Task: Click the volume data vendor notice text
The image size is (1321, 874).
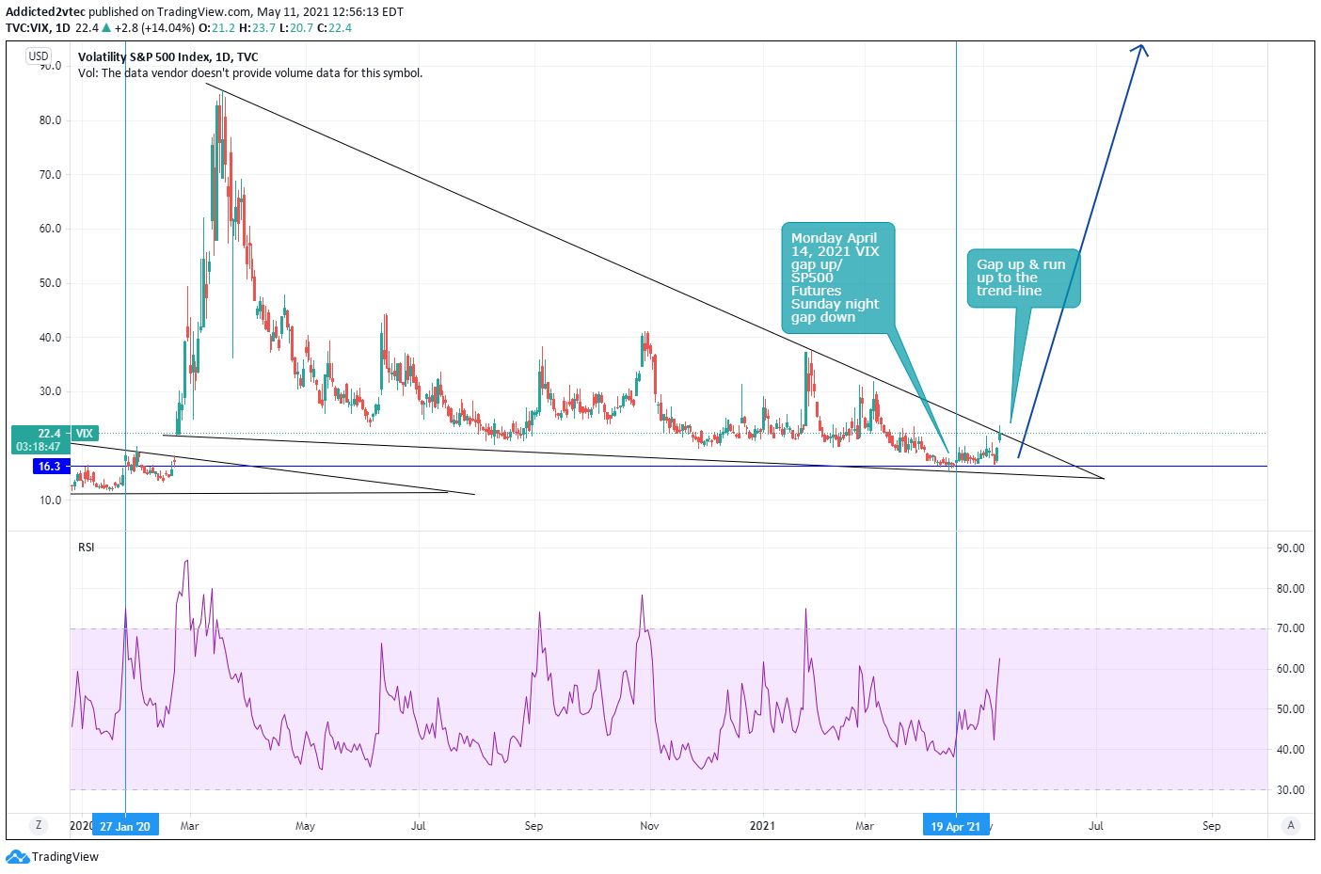Action: (250, 73)
